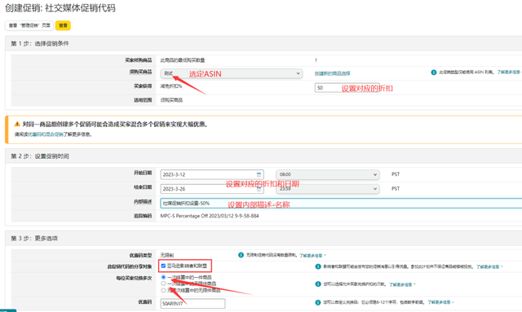Click the end date calendar icon
The width and height of the screenshot is (522, 312).
coord(259,189)
